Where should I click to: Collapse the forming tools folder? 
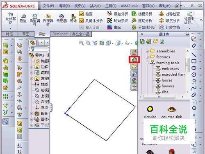click(x=147, y=63)
